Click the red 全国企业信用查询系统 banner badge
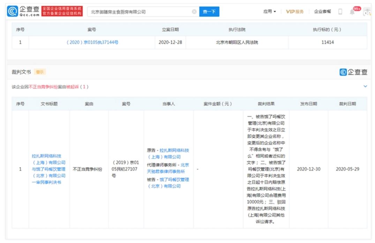Image resolution: width=375 pixels, height=243 pixels. [62, 11]
